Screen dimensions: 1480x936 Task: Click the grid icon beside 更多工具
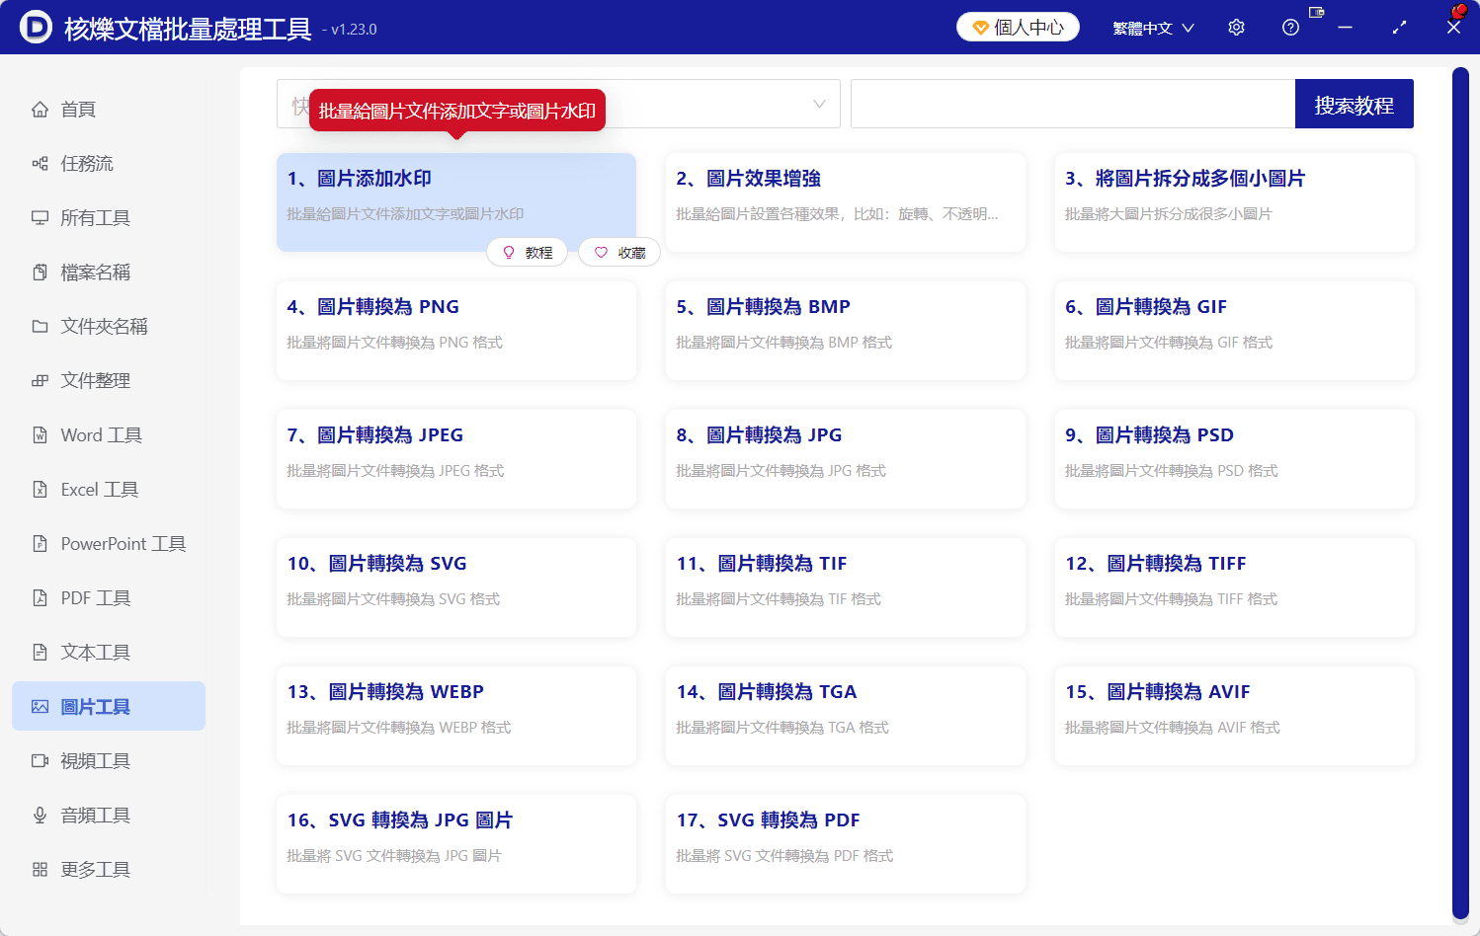point(40,870)
